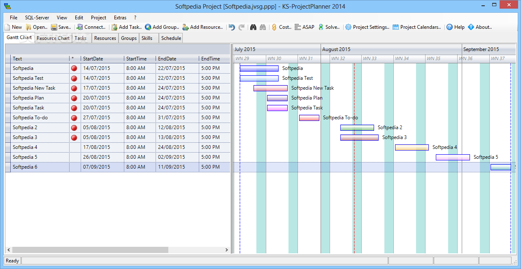The image size is (521, 269).
Task: Click the StartDate column header
Action: [102, 59]
